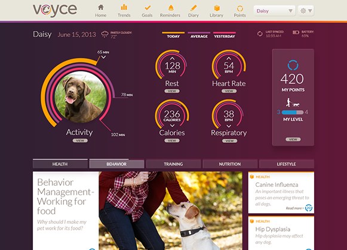Click View button under Heart Rate
Viewport: 347px width, 250px height.
click(229, 91)
